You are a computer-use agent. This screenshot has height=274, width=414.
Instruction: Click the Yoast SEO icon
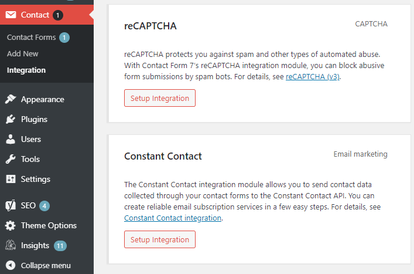coord(11,205)
